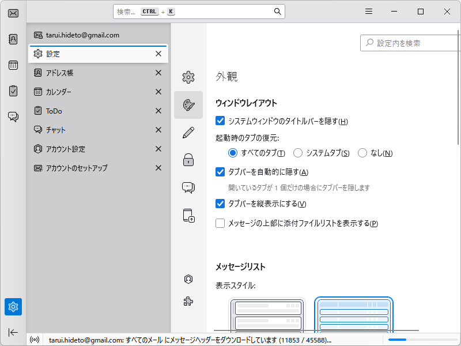
Task: Select the mobile sync phone icon
Action: tap(188, 215)
